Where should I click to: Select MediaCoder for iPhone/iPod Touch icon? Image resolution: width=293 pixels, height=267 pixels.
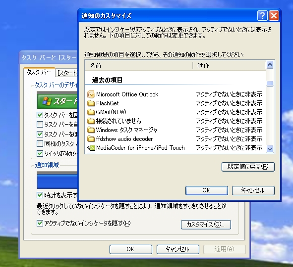point(91,148)
